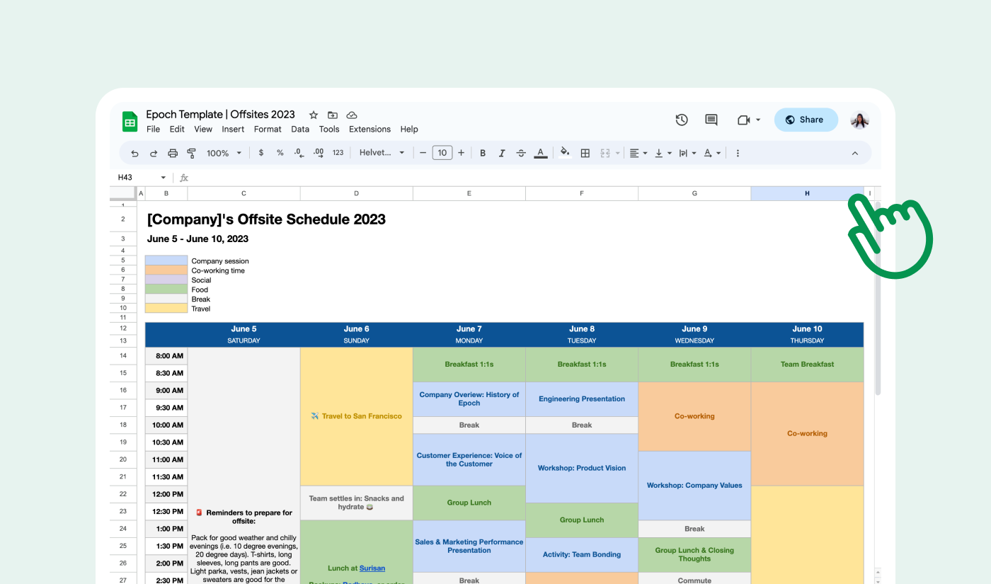Open the fill color picker
The width and height of the screenshot is (991, 584).
tap(565, 153)
